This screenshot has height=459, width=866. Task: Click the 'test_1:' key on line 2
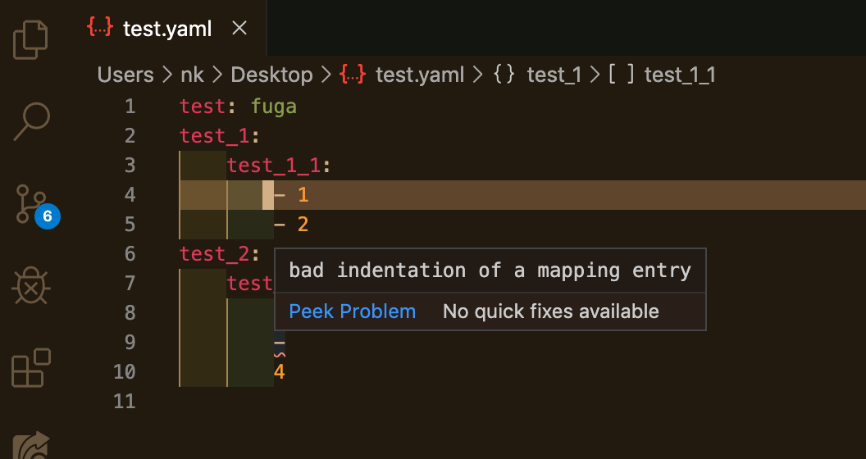(219, 136)
